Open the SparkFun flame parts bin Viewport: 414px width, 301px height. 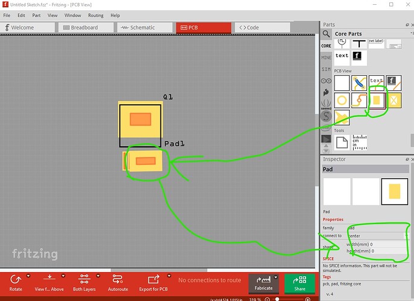326,92
